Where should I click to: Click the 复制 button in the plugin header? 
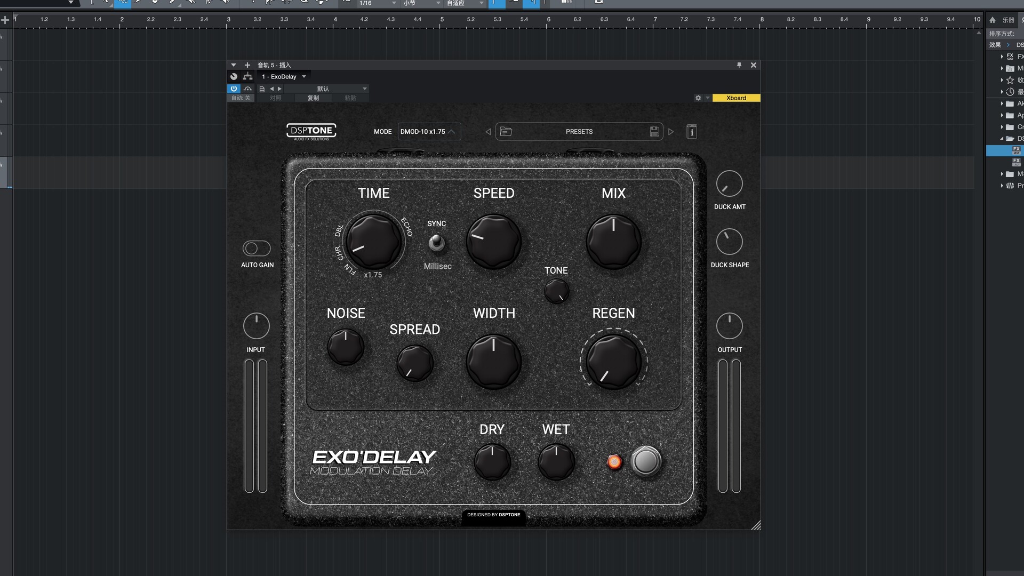point(314,98)
